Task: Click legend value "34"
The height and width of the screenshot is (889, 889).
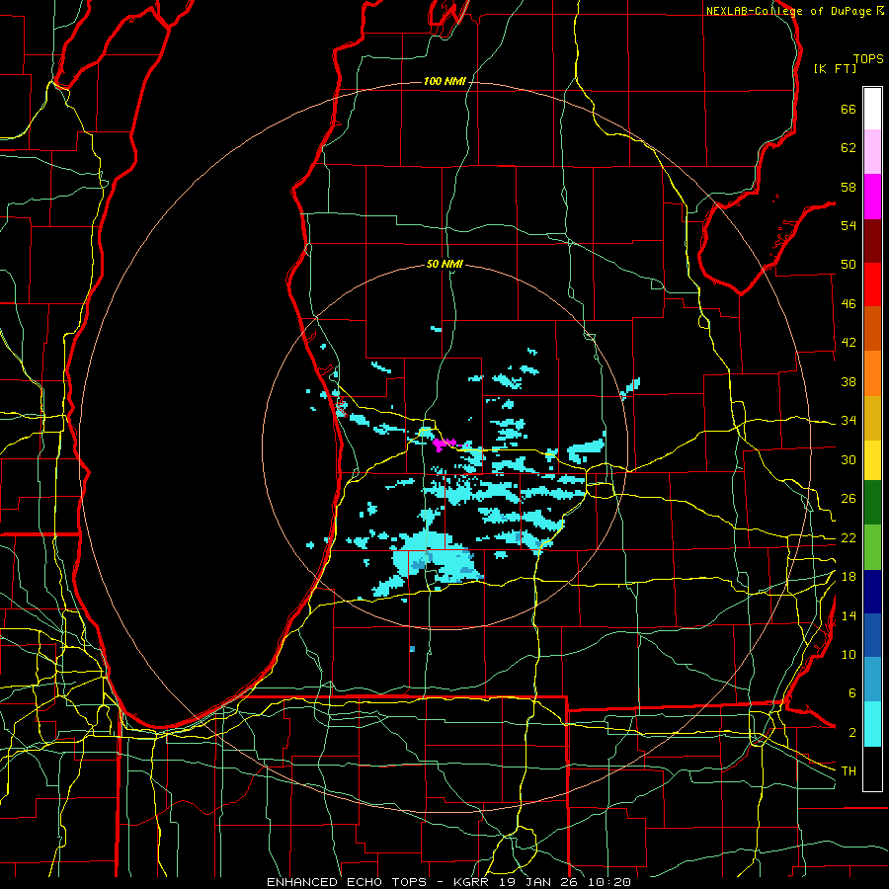Action: click(849, 421)
